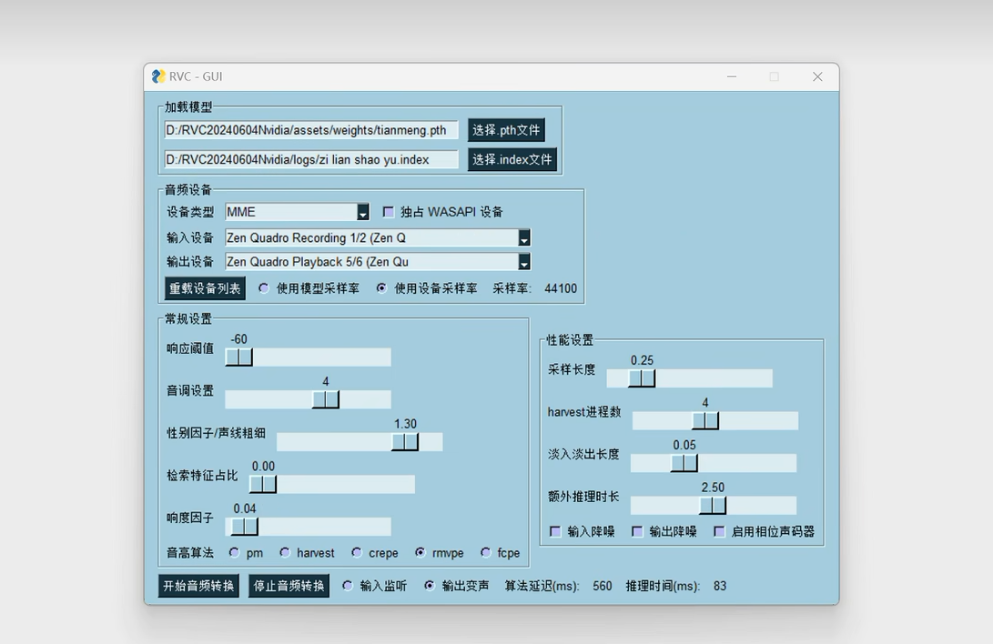Select 输入监听 radio button
993x644 pixels.
tap(347, 586)
